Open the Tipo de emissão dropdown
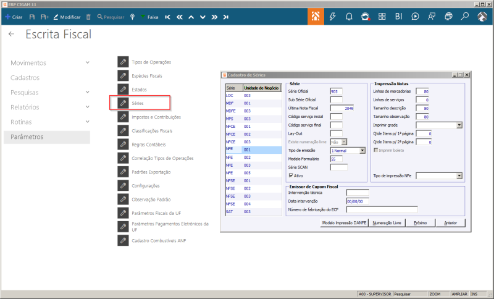This screenshot has width=494, height=299. tap(362, 151)
